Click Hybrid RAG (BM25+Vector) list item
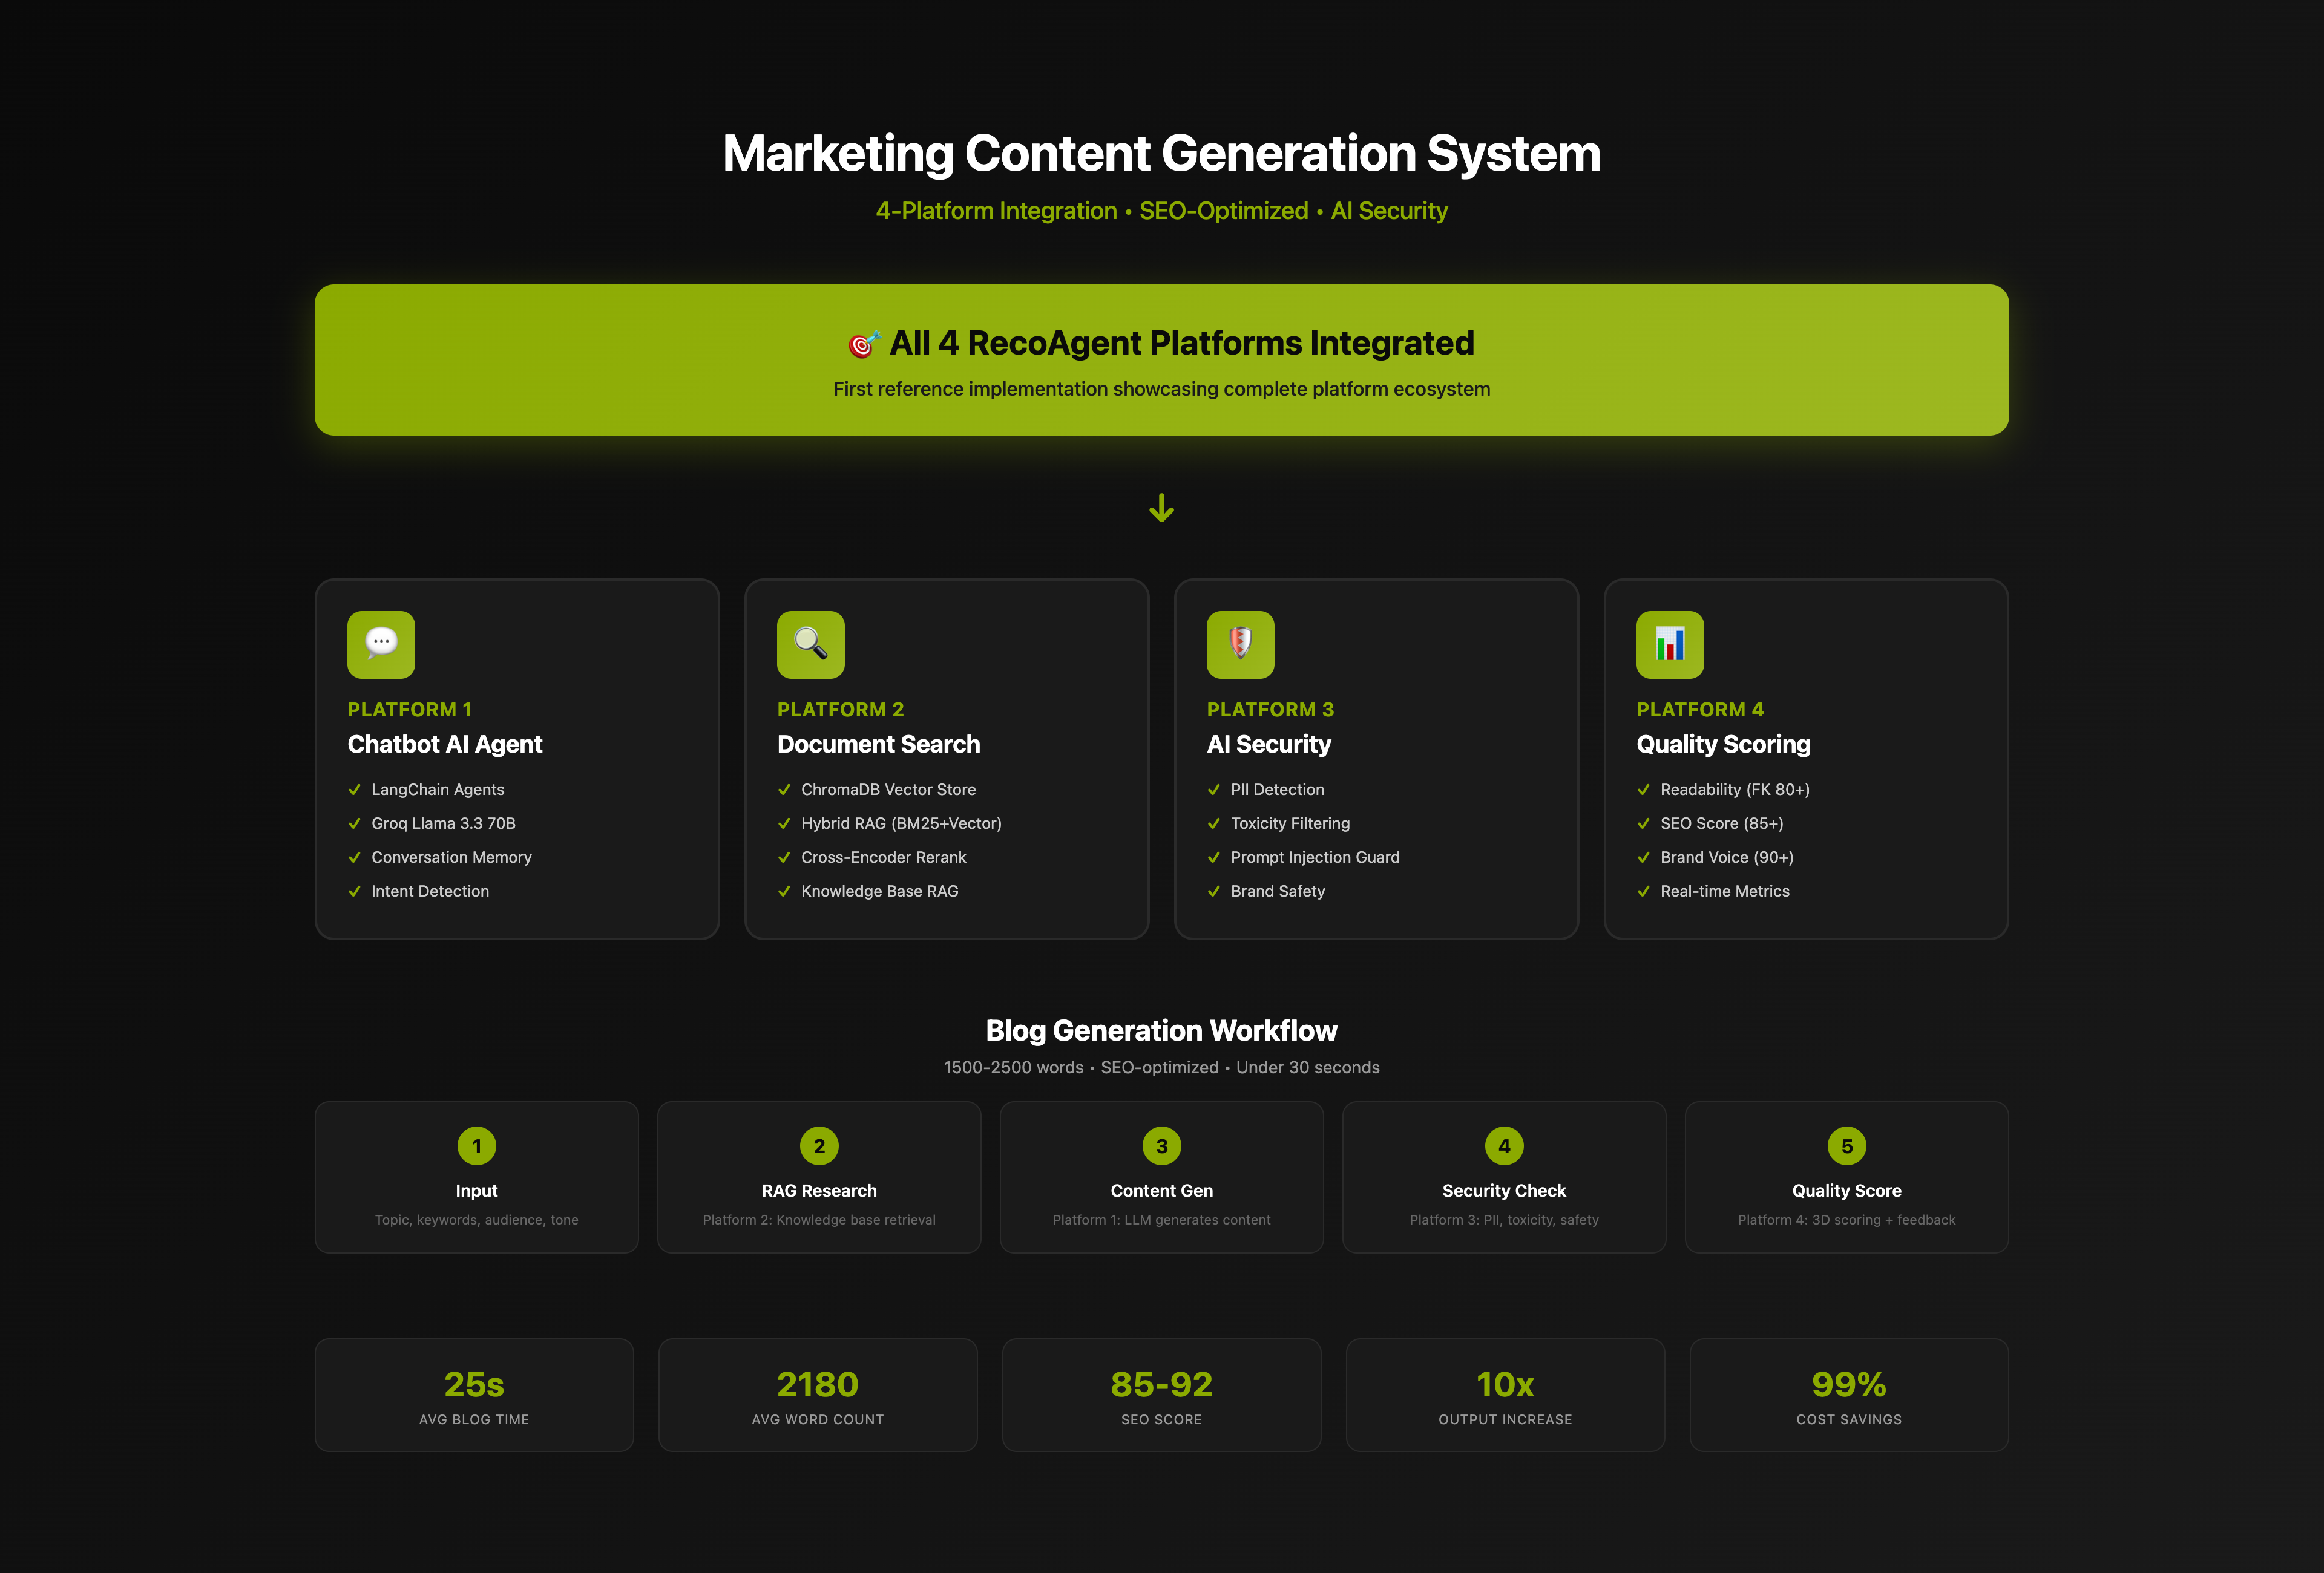Screen dimensions: 2324x1573 tap(900, 823)
